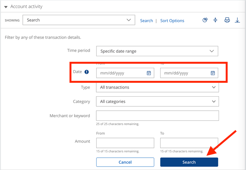Focus the From date input field
Image resolution: width=246 pixels, height=170 pixels.
125,73
